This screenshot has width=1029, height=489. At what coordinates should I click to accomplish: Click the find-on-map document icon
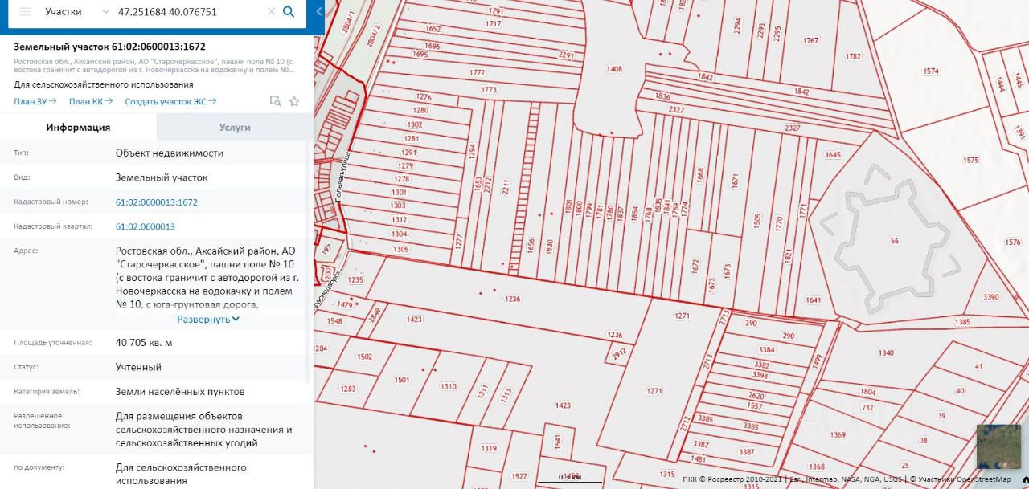[x=275, y=101]
